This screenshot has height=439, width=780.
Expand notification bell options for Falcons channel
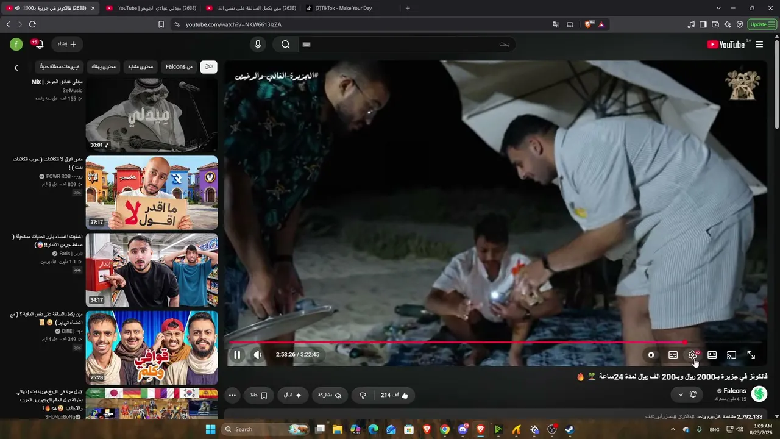[687, 394]
